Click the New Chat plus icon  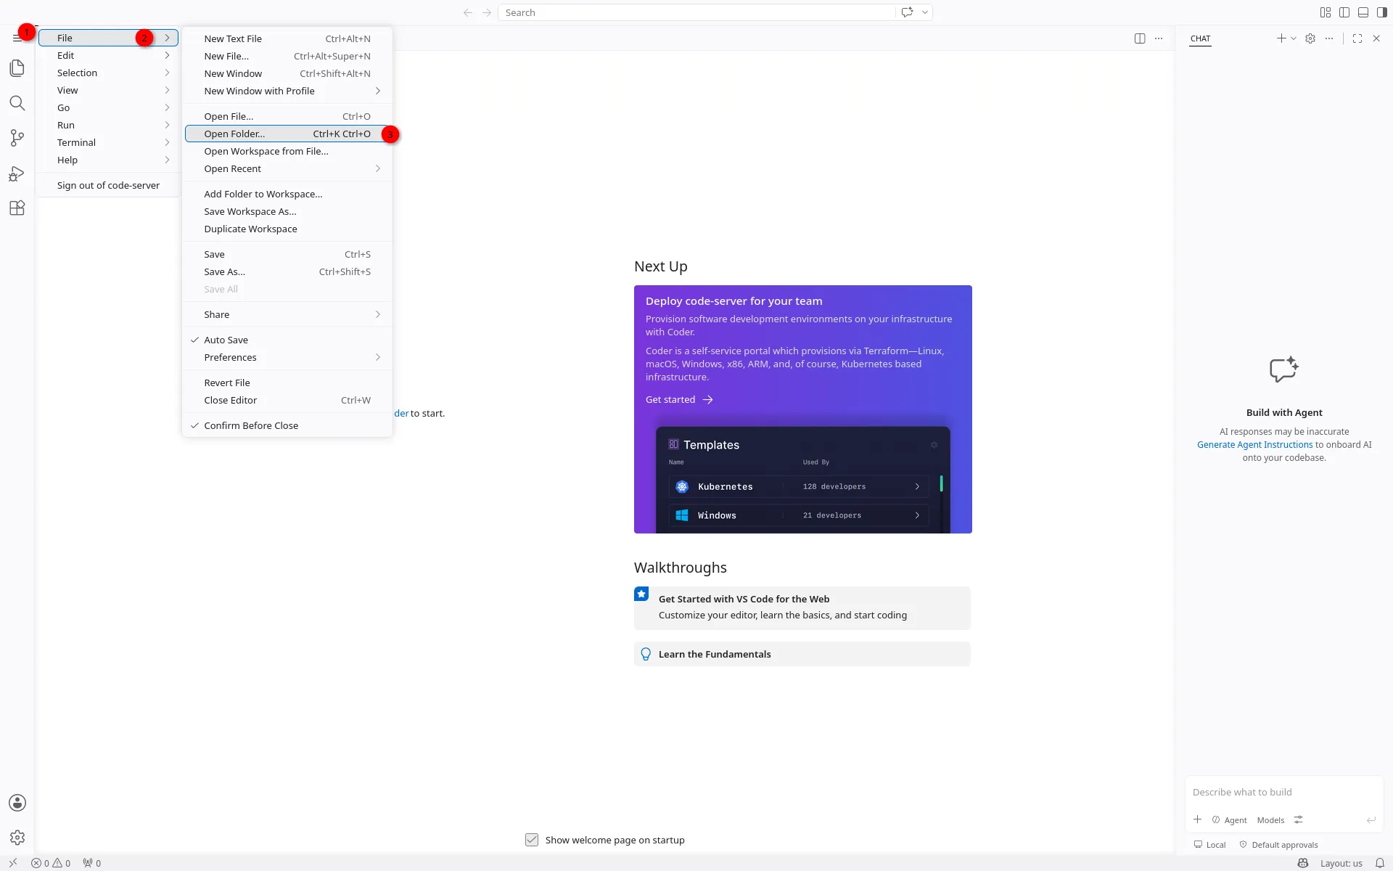[x=1281, y=38]
